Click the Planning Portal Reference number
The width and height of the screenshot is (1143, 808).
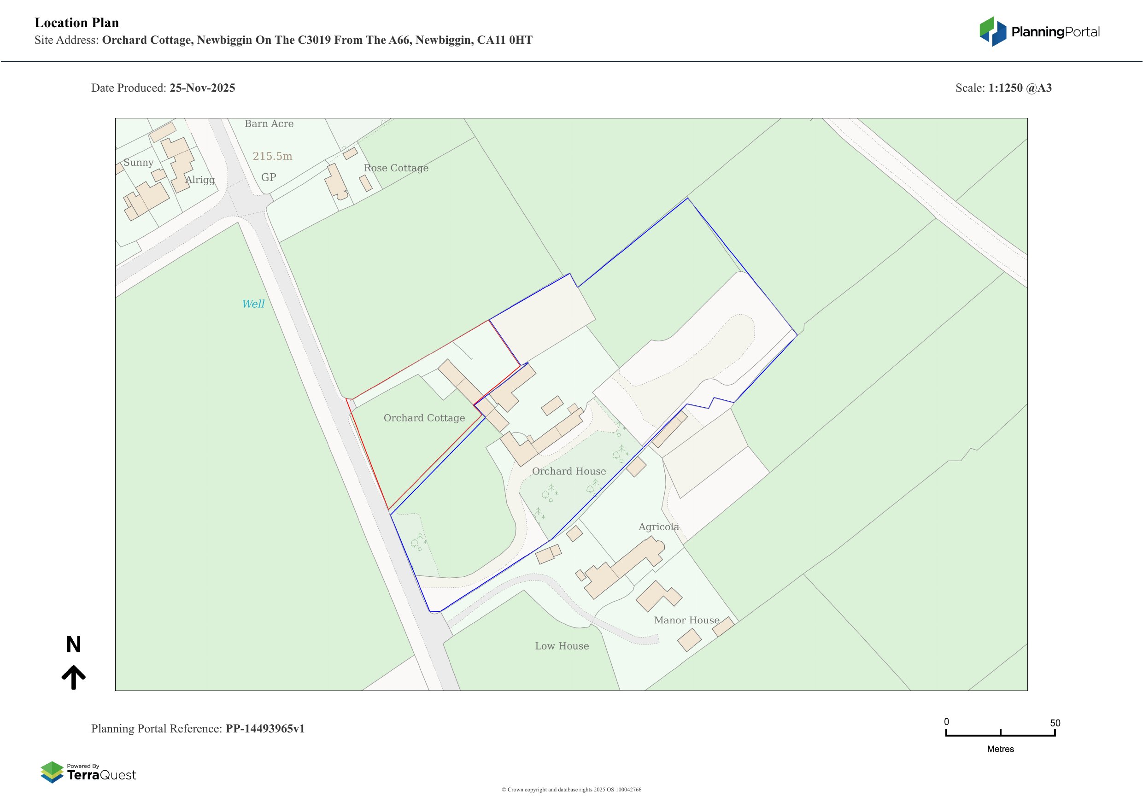click(x=265, y=729)
